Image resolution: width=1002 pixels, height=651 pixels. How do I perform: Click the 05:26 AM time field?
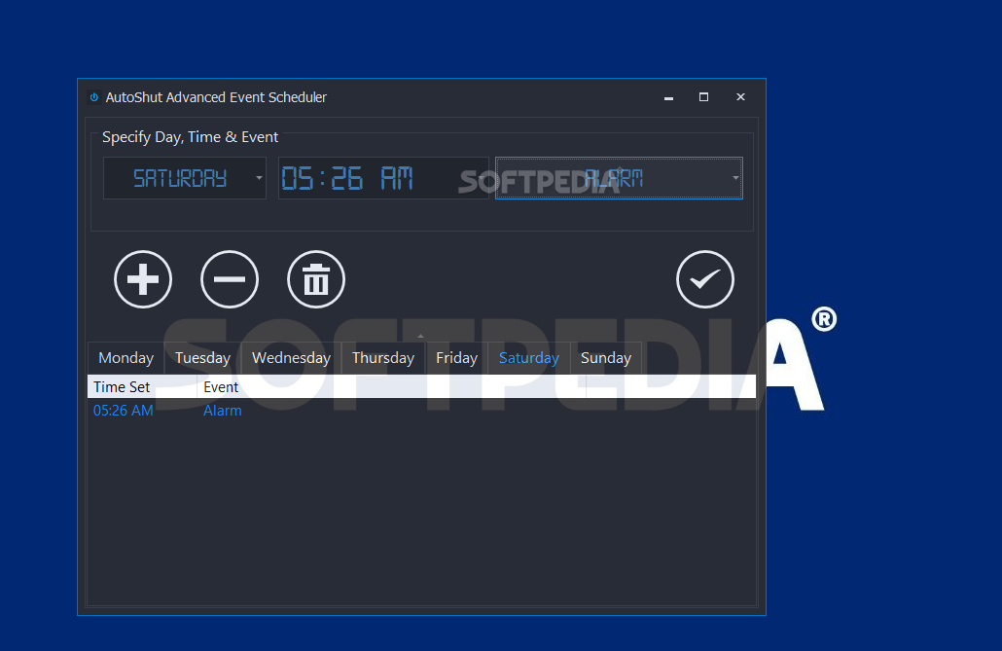point(383,178)
